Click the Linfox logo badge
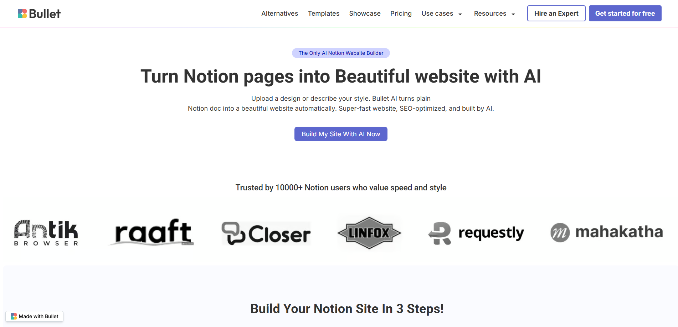 click(369, 233)
